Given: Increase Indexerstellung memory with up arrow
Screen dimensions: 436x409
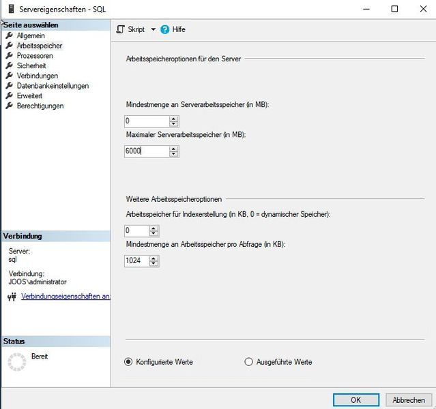Looking at the screenshot, I should pyautogui.click(x=154, y=228).
